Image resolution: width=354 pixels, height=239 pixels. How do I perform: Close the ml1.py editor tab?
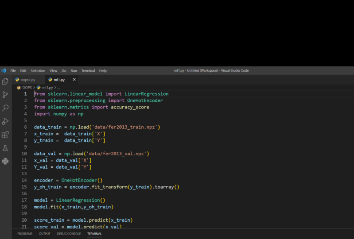tap(74, 80)
